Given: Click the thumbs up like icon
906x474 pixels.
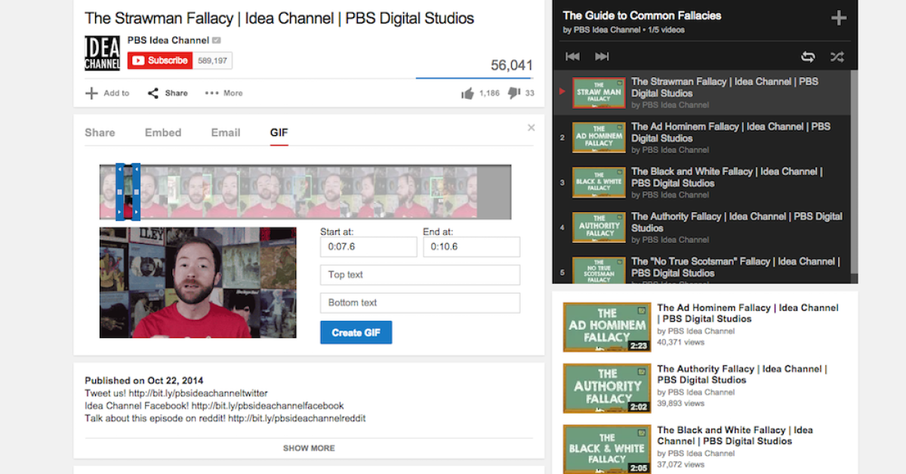Looking at the screenshot, I should tap(467, 93).
